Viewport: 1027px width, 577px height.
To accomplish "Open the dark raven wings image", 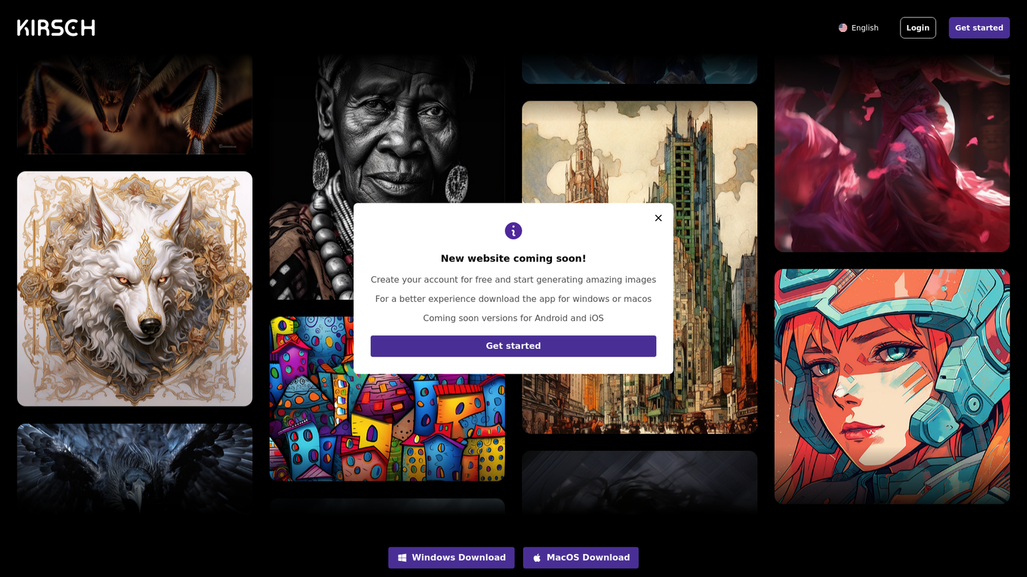I will (135, 468).
